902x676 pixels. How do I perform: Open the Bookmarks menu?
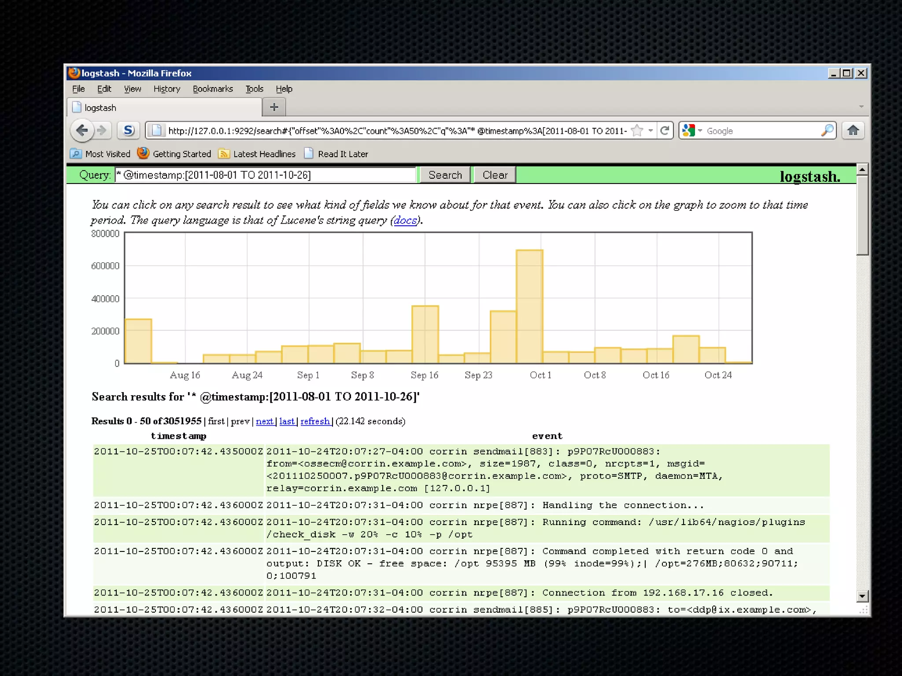pos(213,89)
